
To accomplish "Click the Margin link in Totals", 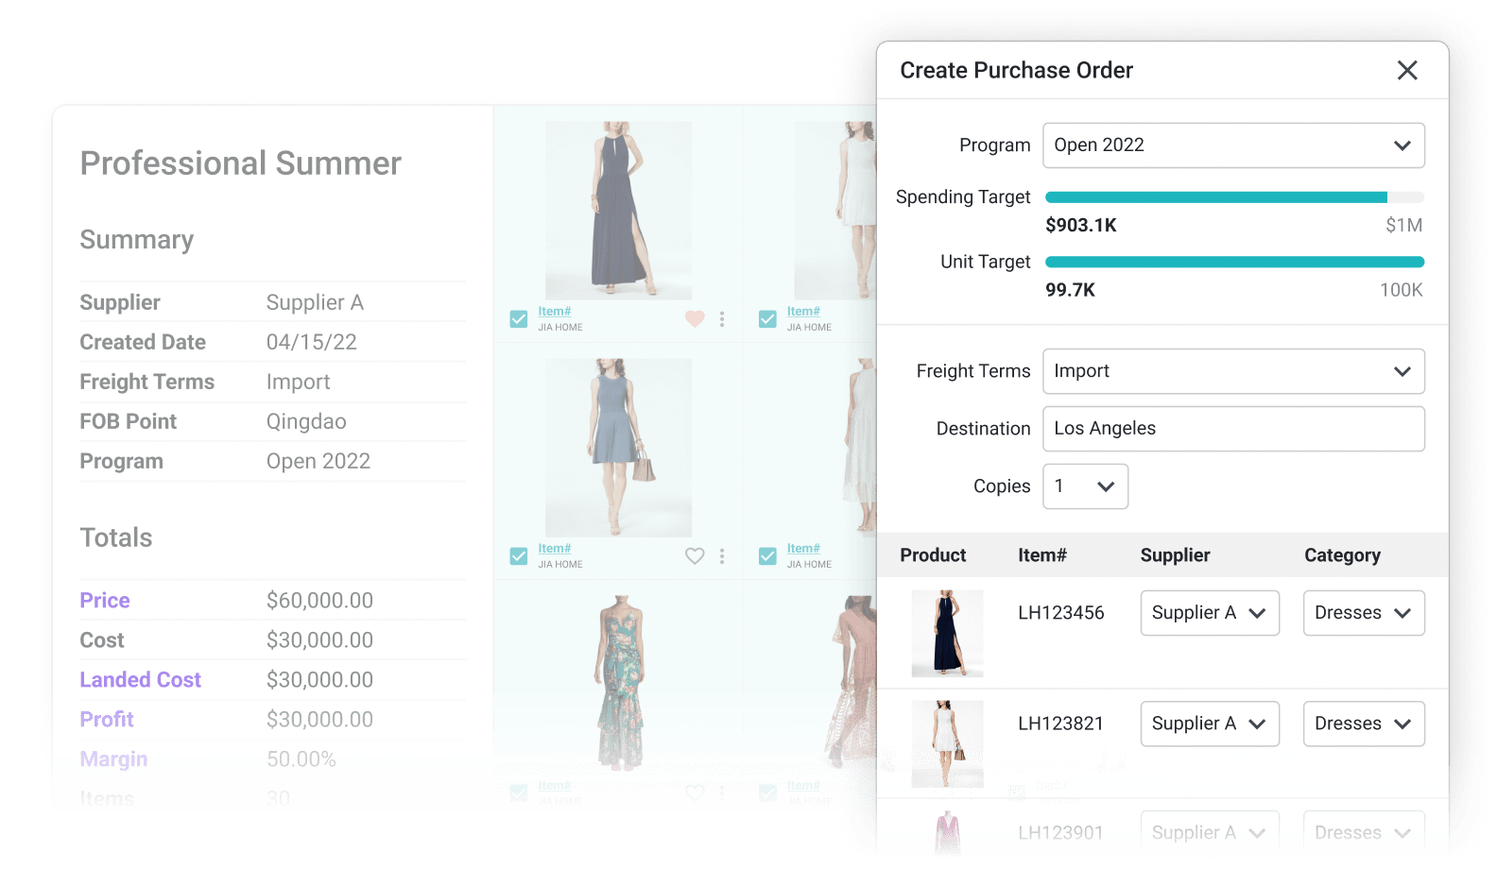I will 113,759.
